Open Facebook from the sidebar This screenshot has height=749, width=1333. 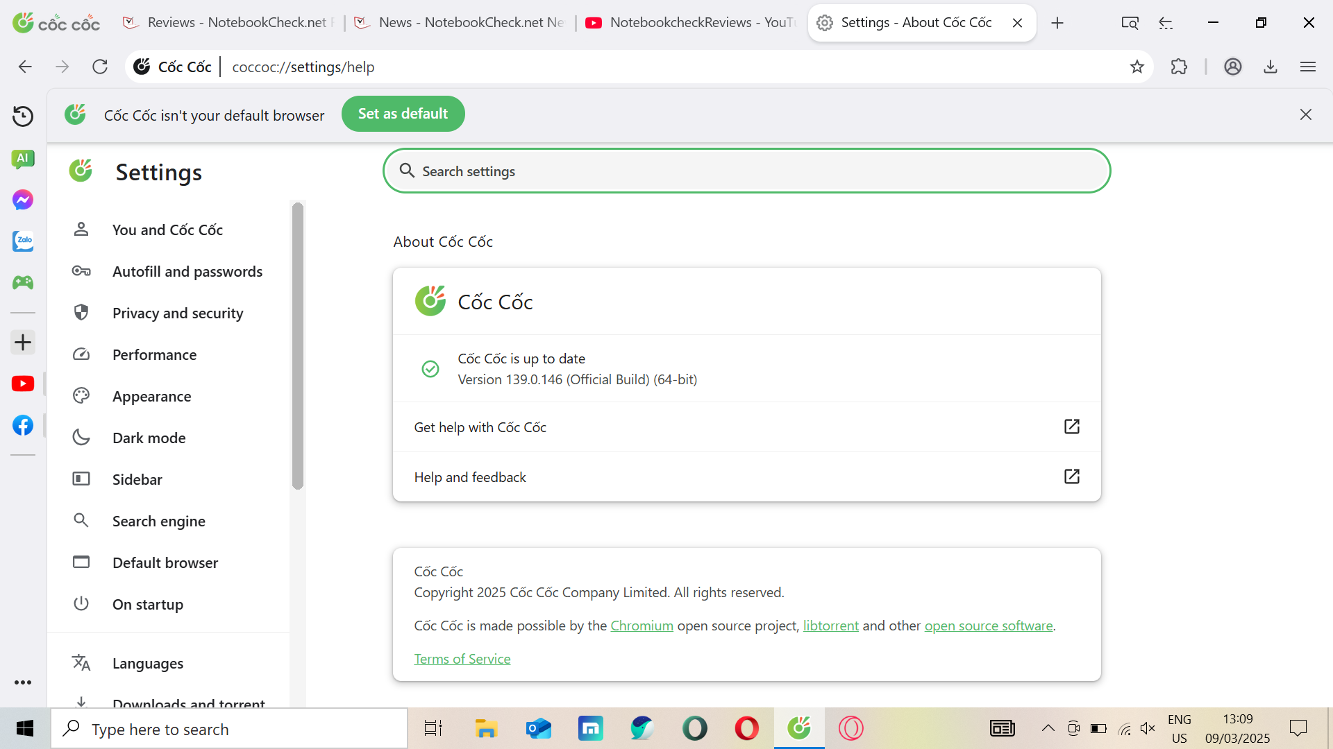[x=23, y=425]
